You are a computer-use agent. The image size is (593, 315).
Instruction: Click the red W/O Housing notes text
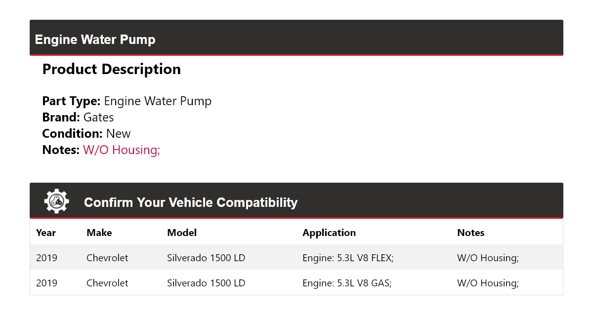(122, 150)
